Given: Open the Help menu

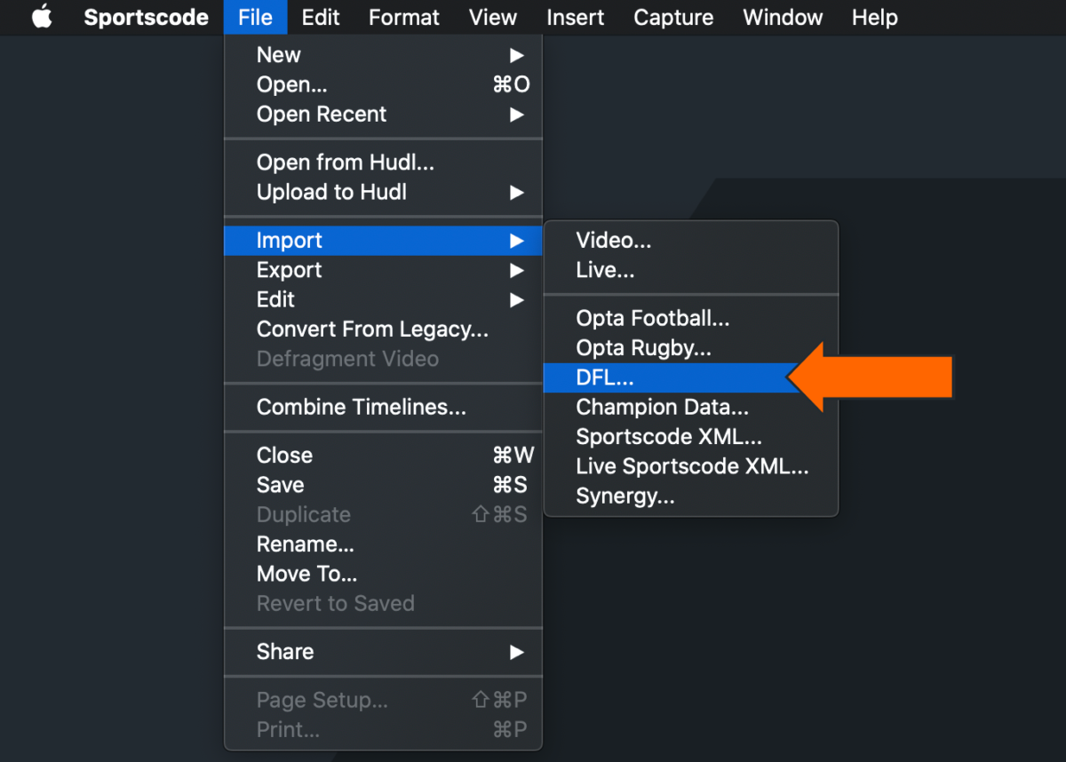Looking at the screenshot, I should pos(873,17).
